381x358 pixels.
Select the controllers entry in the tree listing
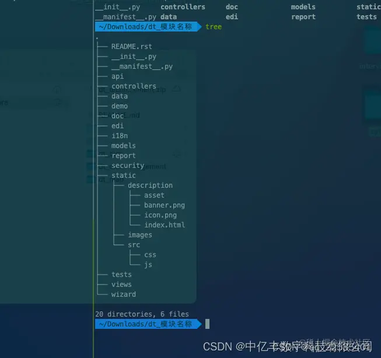point(134,86)
